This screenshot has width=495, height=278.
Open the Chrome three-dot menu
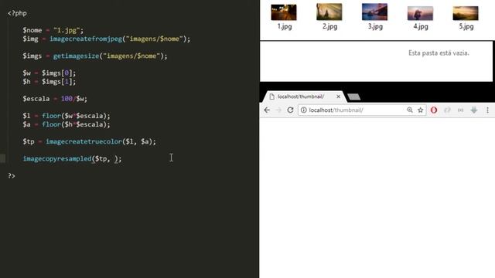(x=487, y=110)
